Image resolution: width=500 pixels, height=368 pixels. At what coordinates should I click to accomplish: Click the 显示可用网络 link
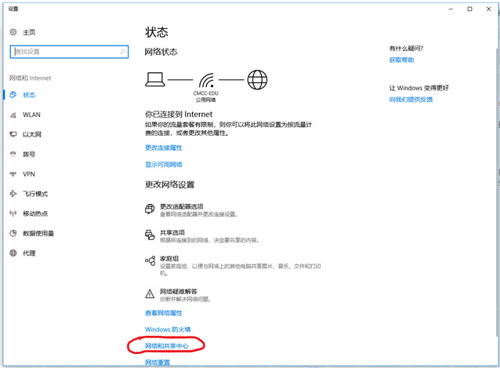coord(164,165)
